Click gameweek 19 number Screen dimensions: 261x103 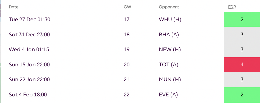click(x=126, y=50)
